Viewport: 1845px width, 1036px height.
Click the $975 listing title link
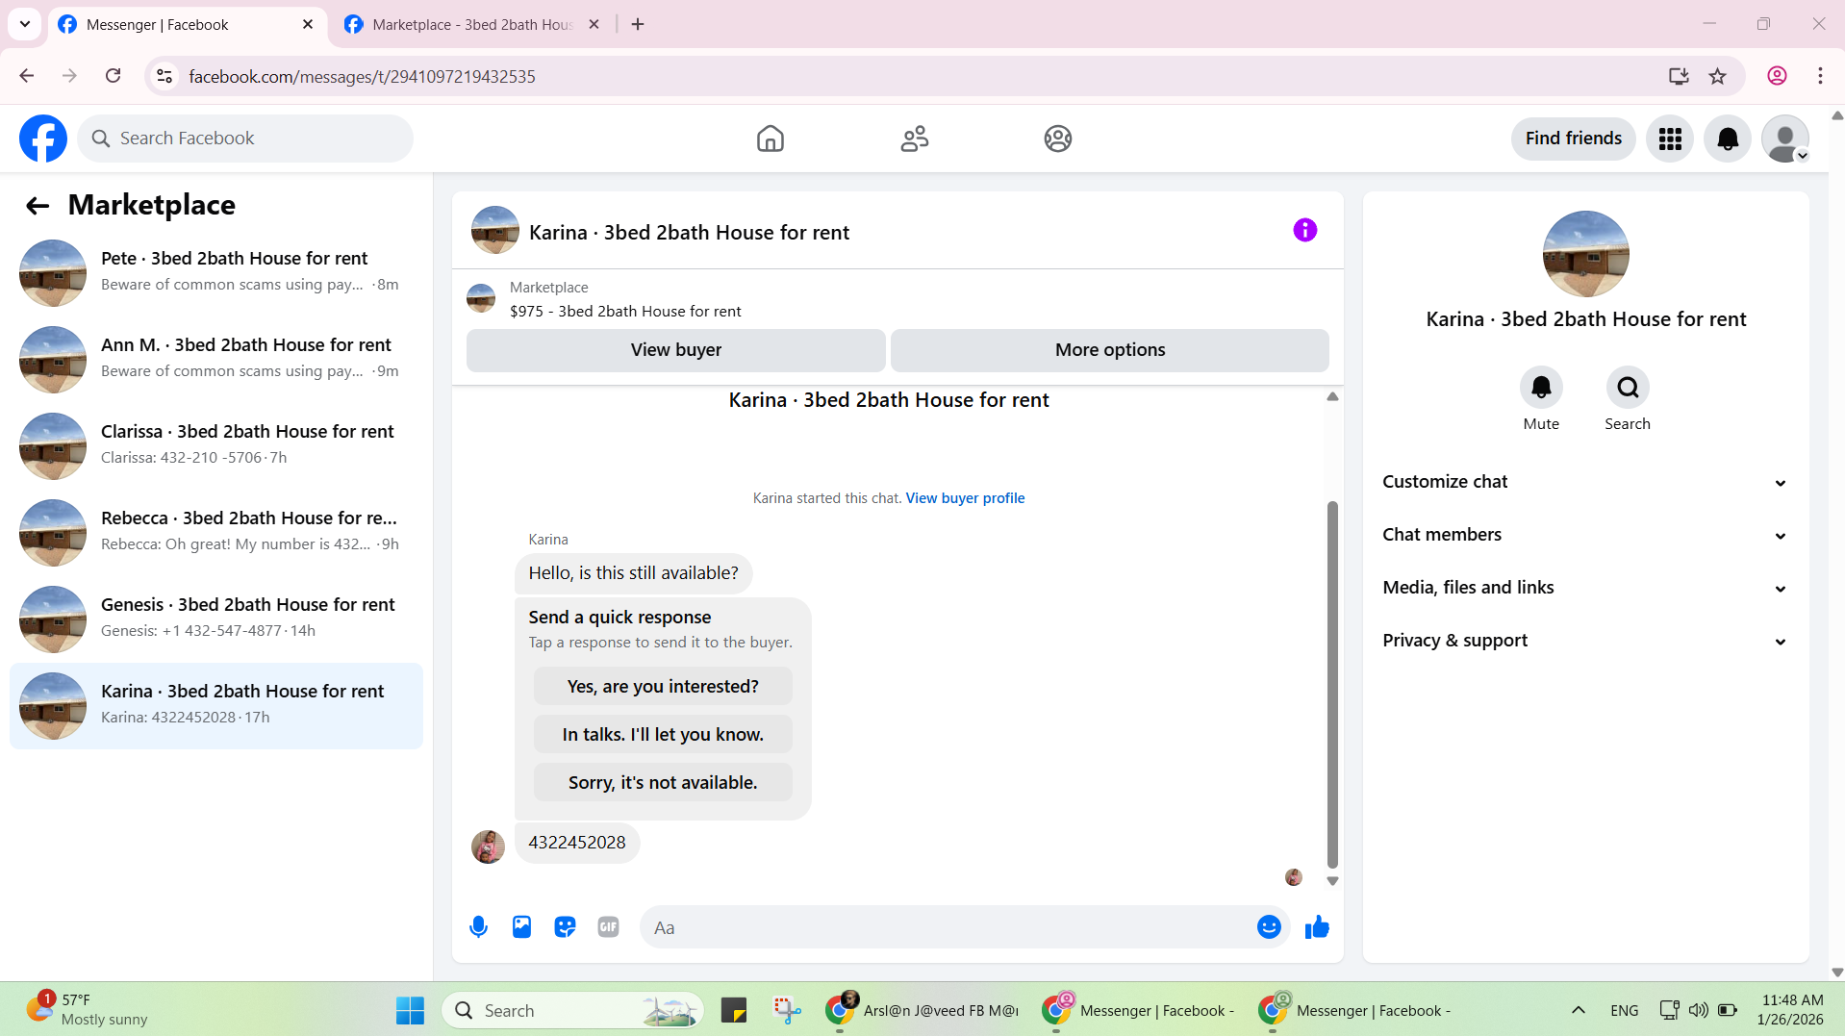click(x=625, y=312)
